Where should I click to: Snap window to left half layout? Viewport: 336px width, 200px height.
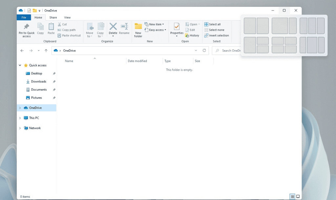click(x=250, y=26)
